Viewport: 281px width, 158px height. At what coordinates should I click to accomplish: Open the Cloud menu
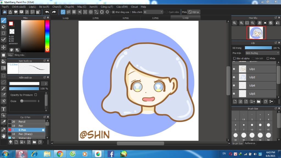click(x=134, y=7)
